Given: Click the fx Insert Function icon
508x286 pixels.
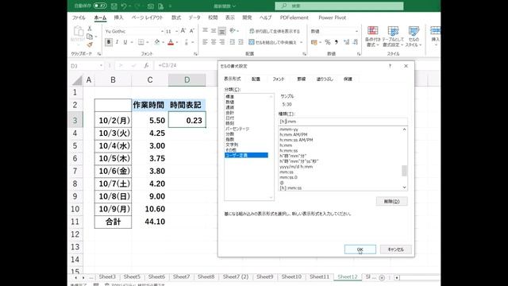Looking at the screenshot, I should (x=146, y=65).
